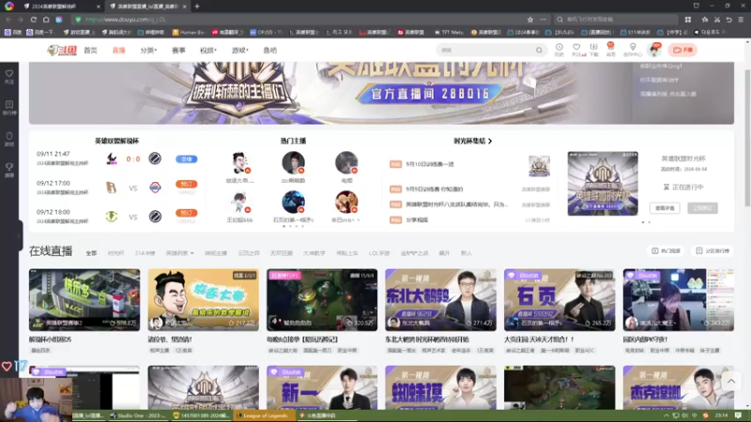Open the 赛事 esports nav item
The image size is (751, 422).
[178, 51]
